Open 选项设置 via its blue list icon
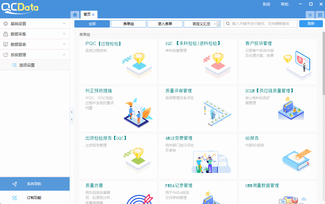Viewport: 325px width, 204px height. (x=14, y=65)
